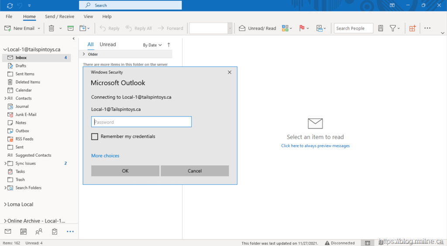Select the Junk E-Mail folder
Screen dimensions: 447x246
[x=26, y=115]
